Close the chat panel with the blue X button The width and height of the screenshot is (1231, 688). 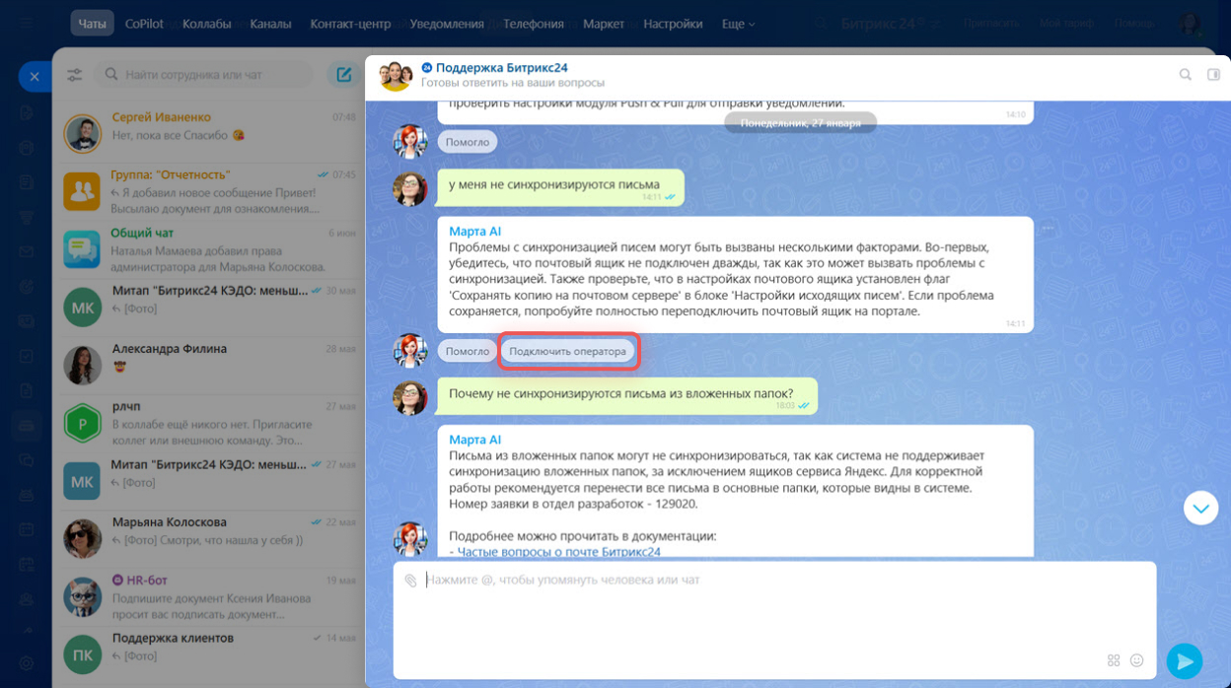coord(35,76)
